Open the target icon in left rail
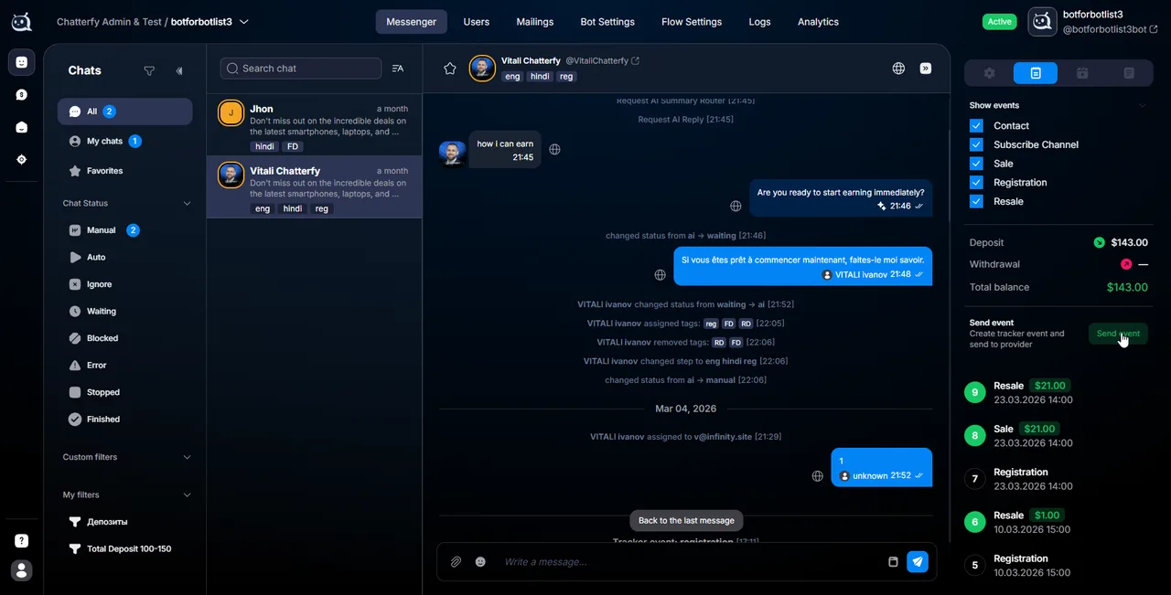This screenshot has width=1171, height=595. [x=22, y=159]
